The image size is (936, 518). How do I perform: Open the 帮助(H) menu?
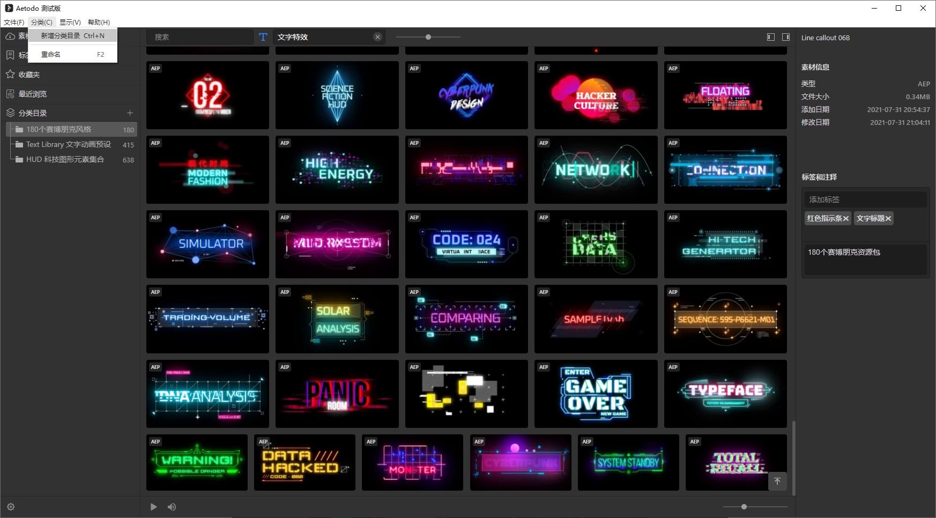pyautogui.click(x=99, y=23)
